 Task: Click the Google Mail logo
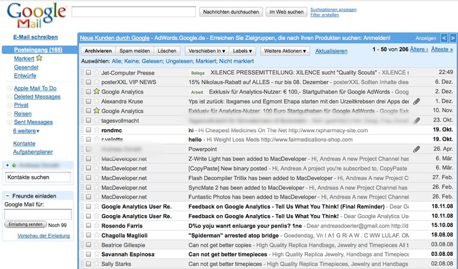tap(37, 15)
